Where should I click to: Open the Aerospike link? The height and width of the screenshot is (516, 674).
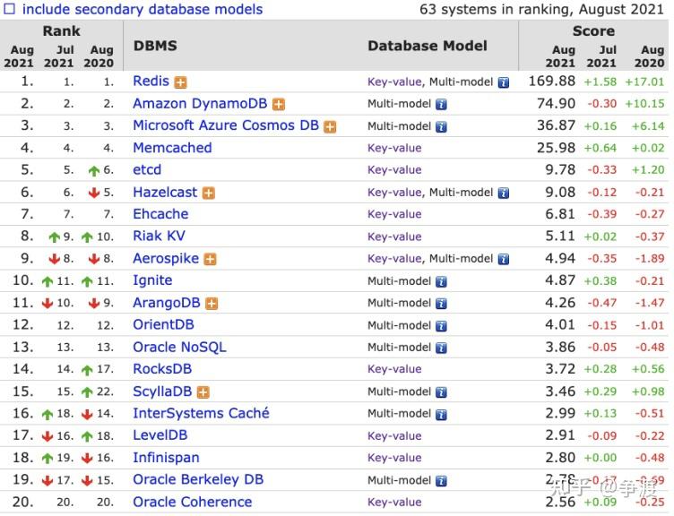tap(166, 258)
